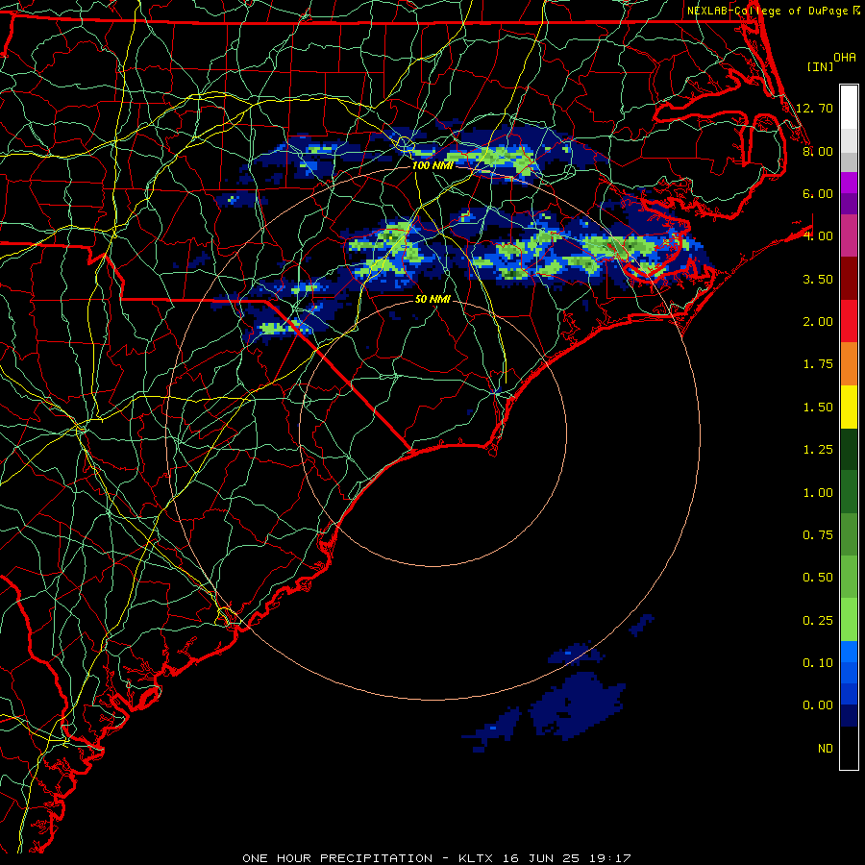
Task: Select the 6.00 legend value
Action: [817, 193]
